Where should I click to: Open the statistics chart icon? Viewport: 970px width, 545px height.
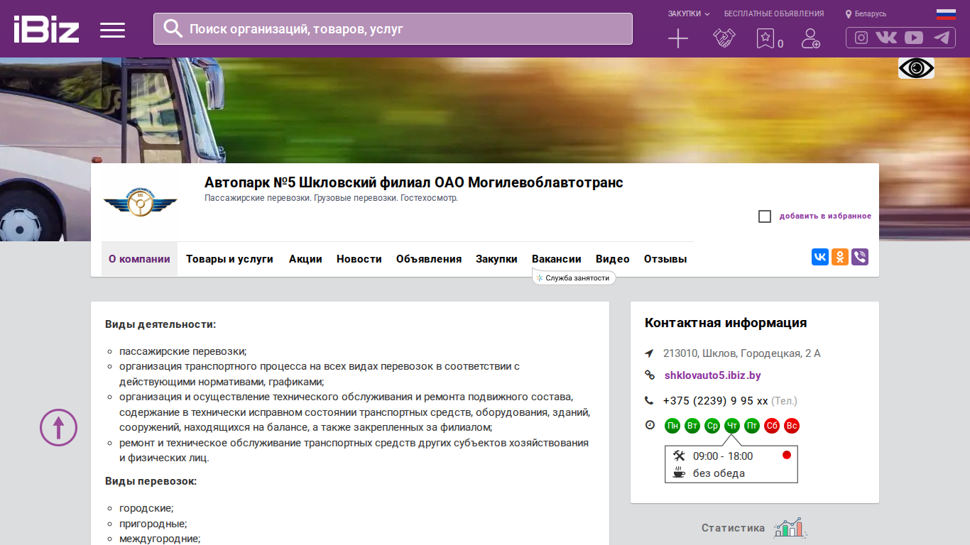(x=790, y=528)
